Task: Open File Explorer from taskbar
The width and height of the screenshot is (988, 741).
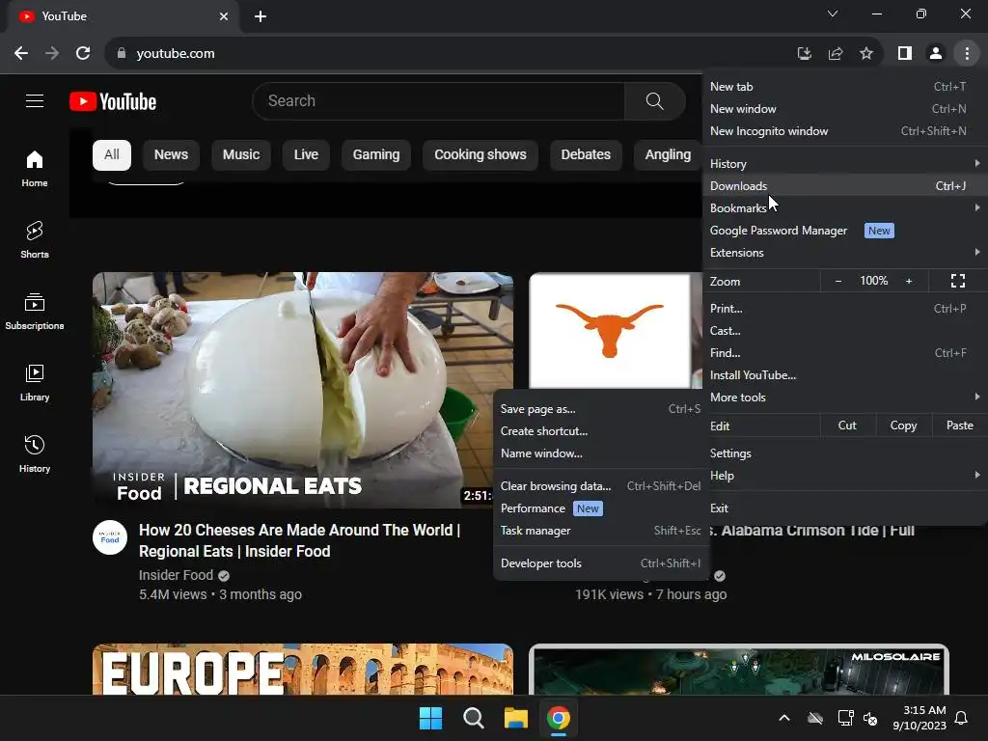Action: (x=515, y=718)
